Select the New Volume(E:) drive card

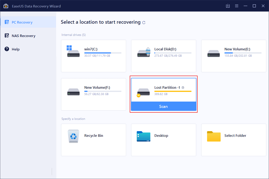233,56
